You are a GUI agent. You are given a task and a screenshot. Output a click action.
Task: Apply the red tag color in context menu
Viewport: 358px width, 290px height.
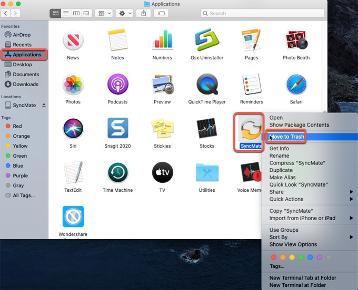274,257
